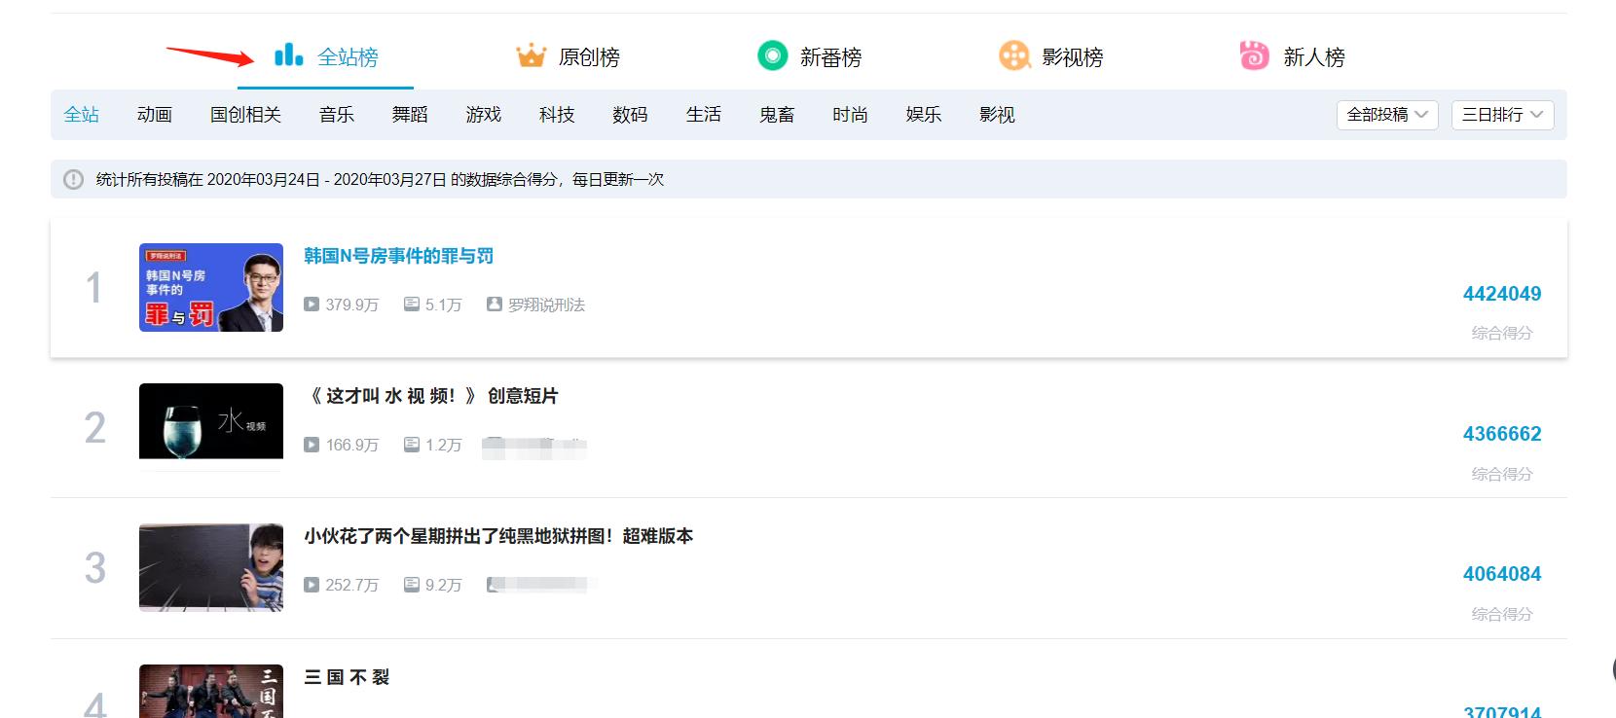Switch to the 影视榜 tab
The height and width of the screenshot is (718, 1616).
click(x=1051, y=56)
